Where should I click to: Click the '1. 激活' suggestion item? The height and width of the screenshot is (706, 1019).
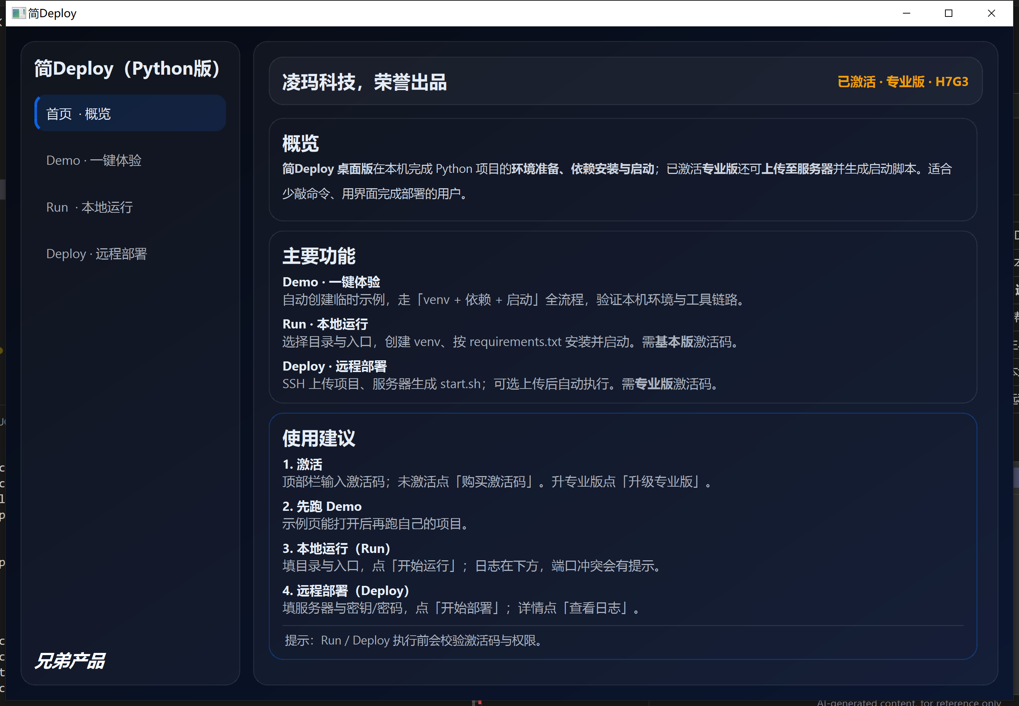pyautogui.click(x=302, y=464)
